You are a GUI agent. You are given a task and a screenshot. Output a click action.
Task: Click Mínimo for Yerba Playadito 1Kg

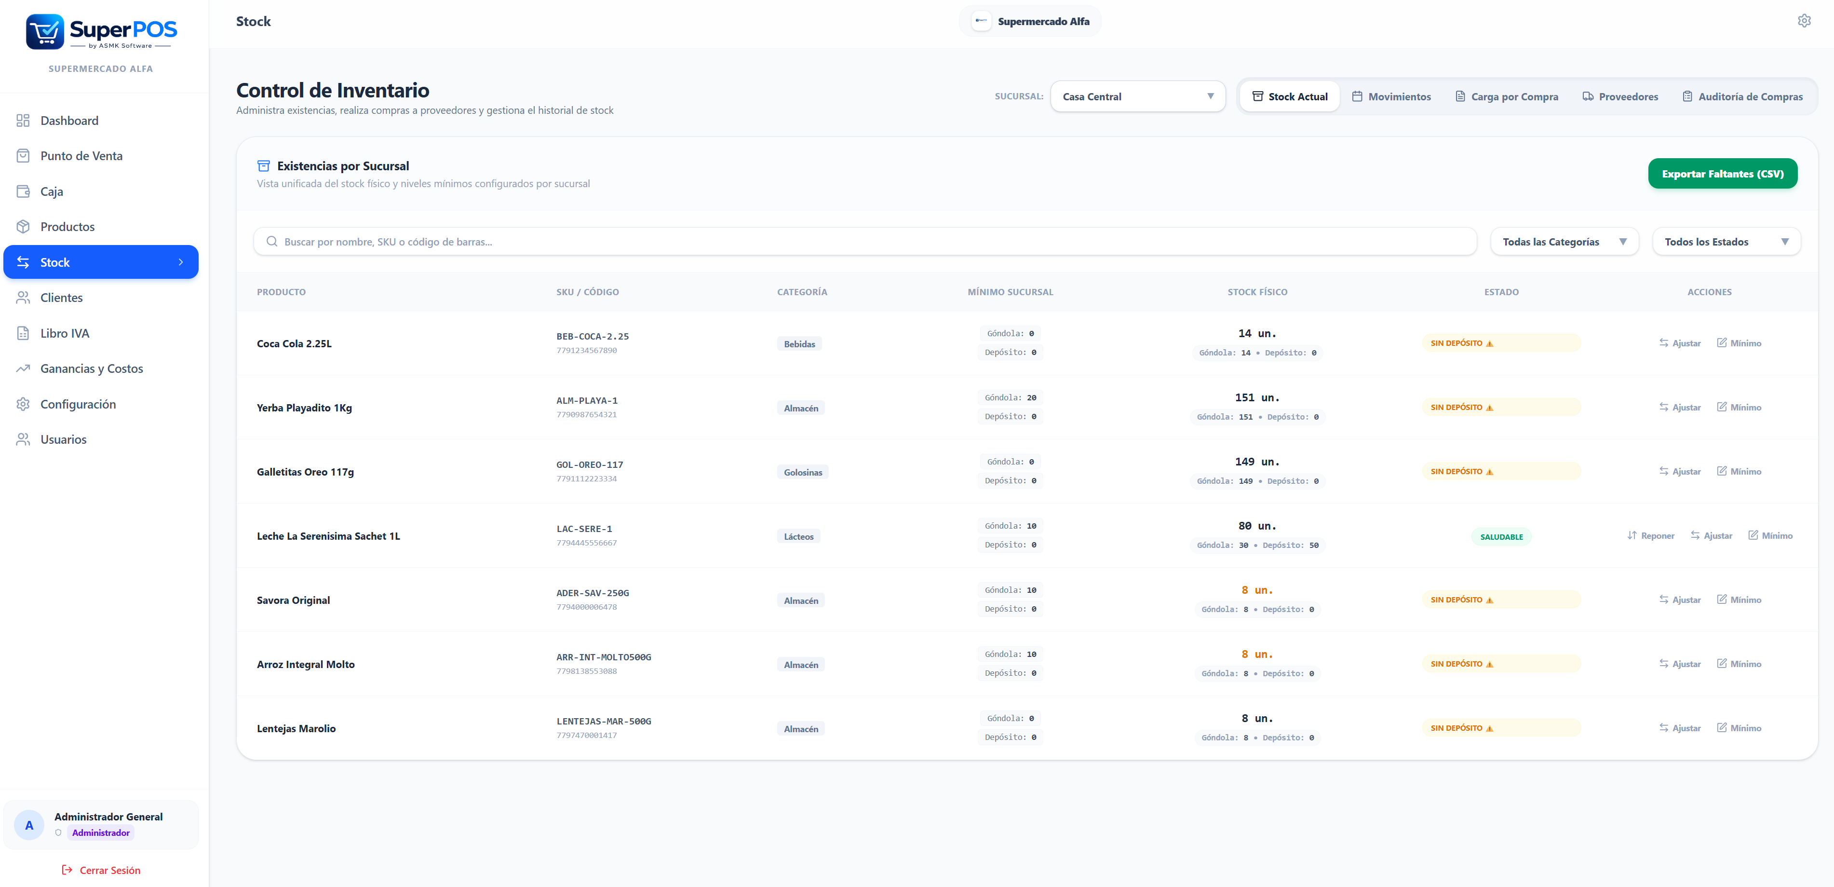coord(1739,408)
